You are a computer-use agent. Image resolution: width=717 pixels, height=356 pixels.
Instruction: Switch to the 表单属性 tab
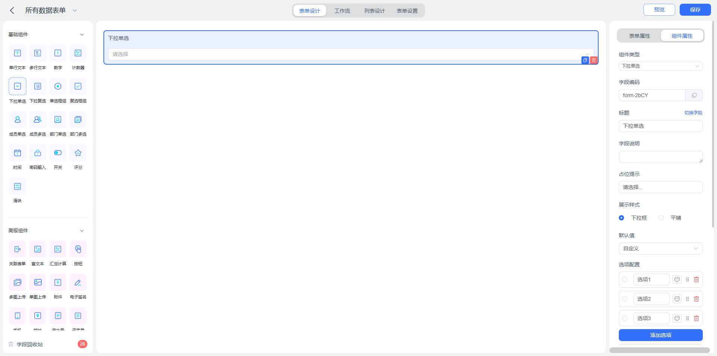[639, 36]
